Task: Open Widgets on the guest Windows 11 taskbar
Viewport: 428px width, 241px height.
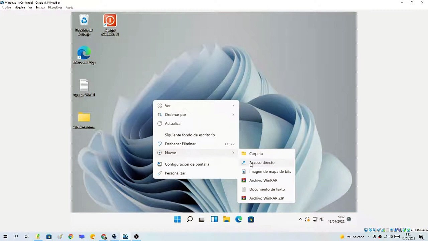Action: pos(214,219)
